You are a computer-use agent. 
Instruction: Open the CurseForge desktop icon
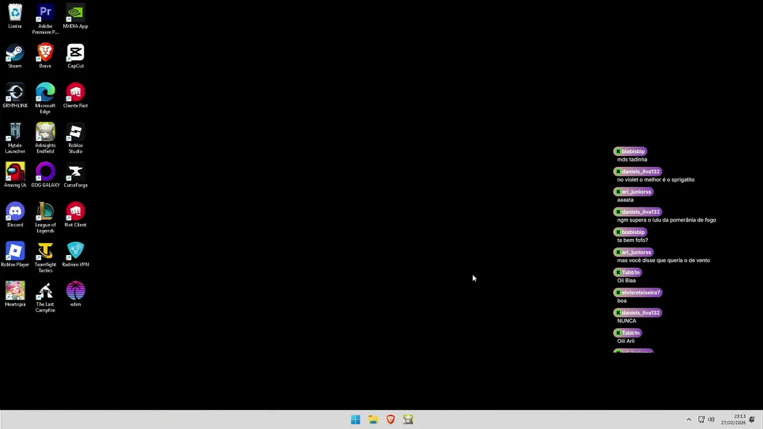tap(75, 175)
